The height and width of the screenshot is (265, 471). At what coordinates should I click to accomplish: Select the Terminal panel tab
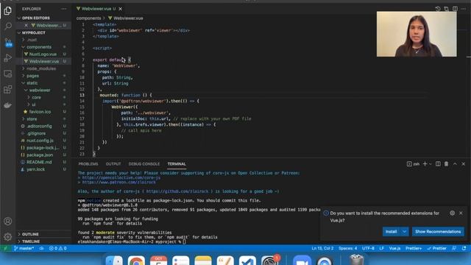[x=177, y=164]
